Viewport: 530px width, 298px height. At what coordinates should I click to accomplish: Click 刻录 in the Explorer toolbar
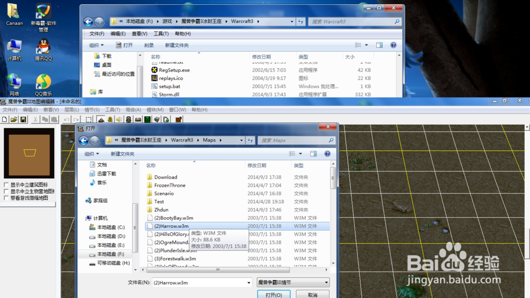[149, 45]
